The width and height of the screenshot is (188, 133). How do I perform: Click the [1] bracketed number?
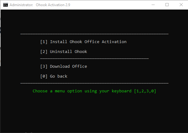pos(44,42)
